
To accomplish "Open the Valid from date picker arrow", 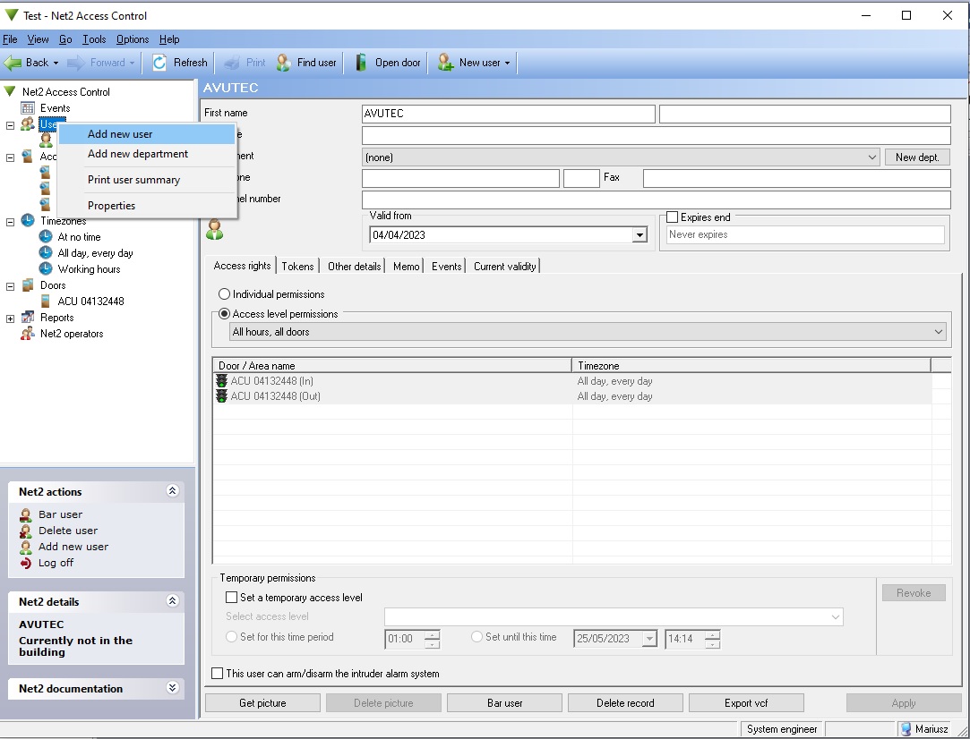I will coord(639,234).
